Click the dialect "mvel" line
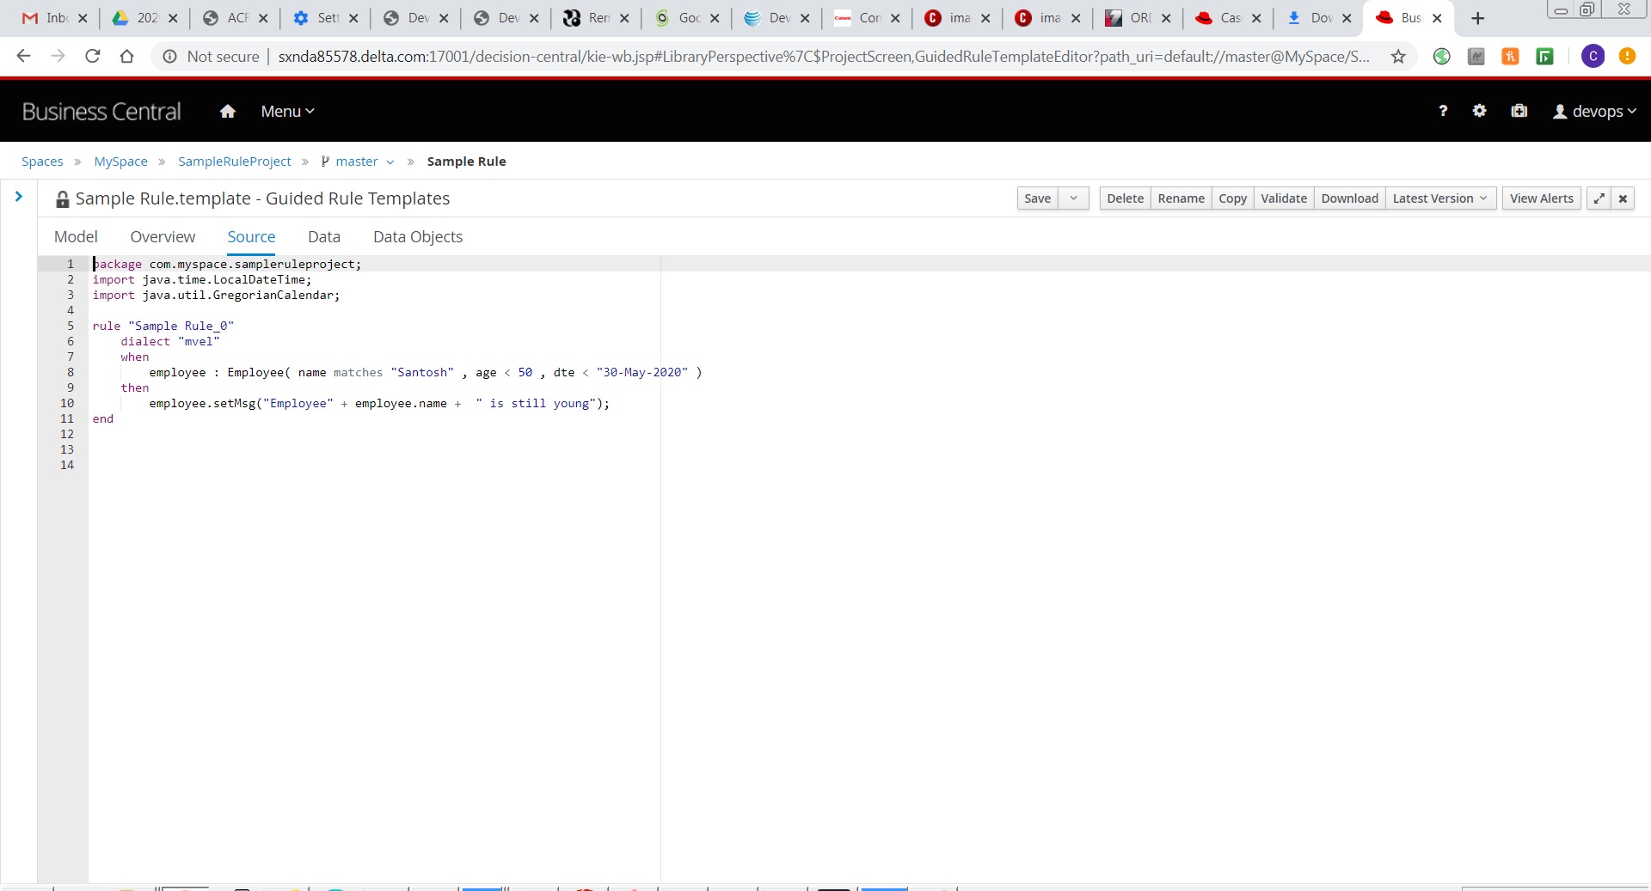 [170, 341]
